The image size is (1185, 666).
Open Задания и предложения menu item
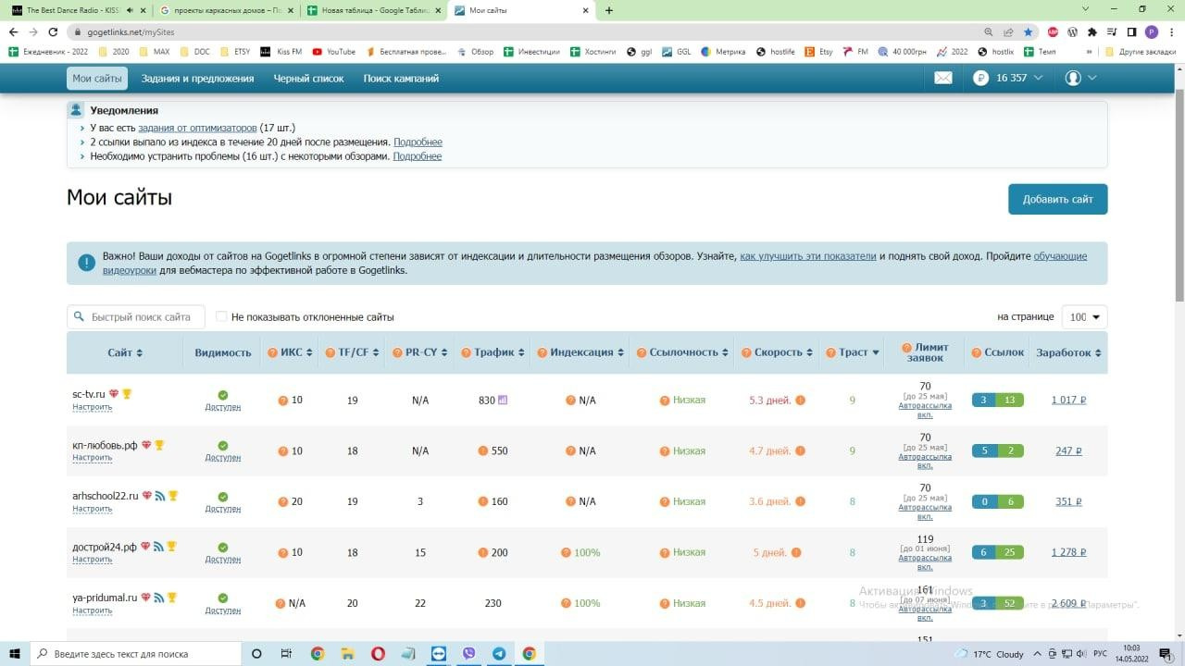tap(197, 79)
